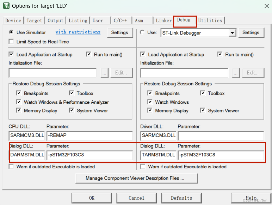The height and width of the screenshot is (205, 272).
Task: Click simulator Initialization File field
Action: (x=53, y=73)
